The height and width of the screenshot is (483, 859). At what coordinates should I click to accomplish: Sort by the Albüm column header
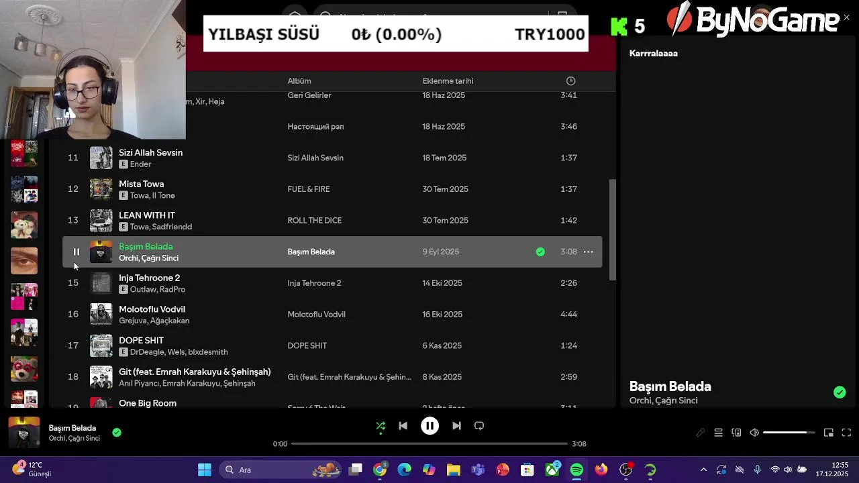pos(299,81)
